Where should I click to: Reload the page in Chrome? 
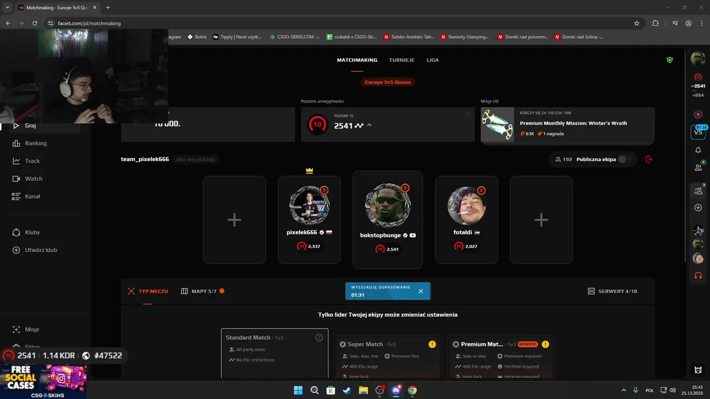coord(35,23)
